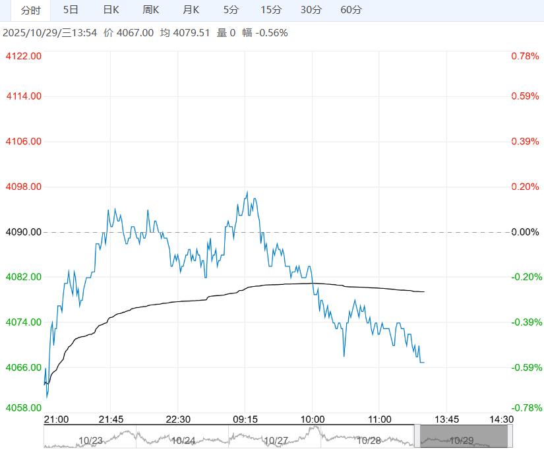The width and height of the screenshot is (544, 451).
Task: Click the 4106.00 price axis label
Action: [x=24, y=141]
